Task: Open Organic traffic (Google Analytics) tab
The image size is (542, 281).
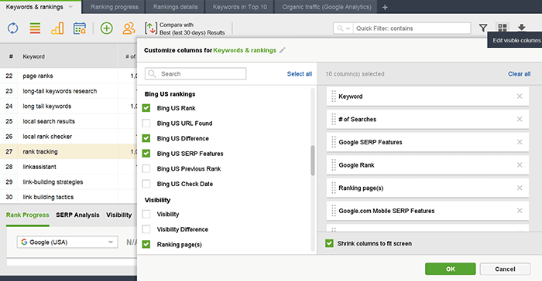Action: (327, 7)
